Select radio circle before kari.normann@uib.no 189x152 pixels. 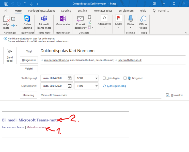pyautogui.click(x=42, y=60)
